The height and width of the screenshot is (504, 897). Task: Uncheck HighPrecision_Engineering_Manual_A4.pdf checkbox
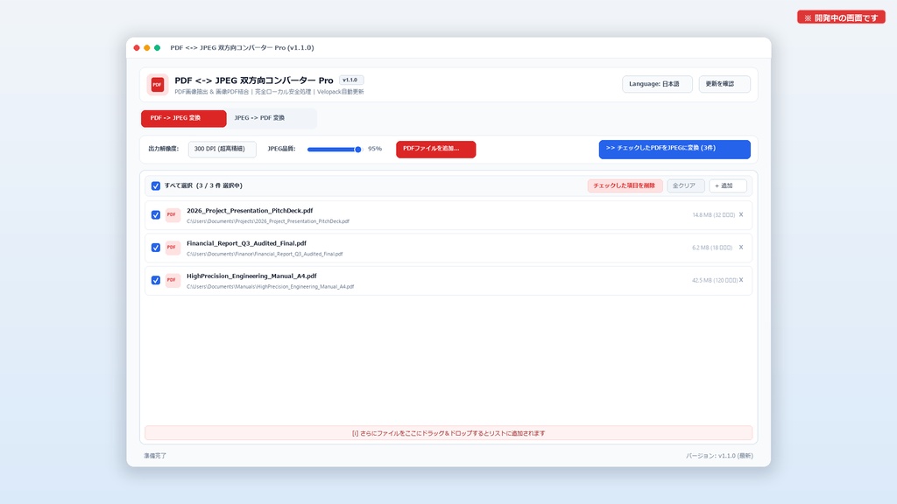coord(156,280)
